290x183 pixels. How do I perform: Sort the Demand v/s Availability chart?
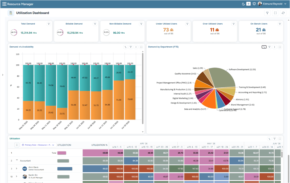click(125, 47)
